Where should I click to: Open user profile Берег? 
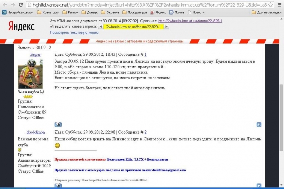pos(35,55)
